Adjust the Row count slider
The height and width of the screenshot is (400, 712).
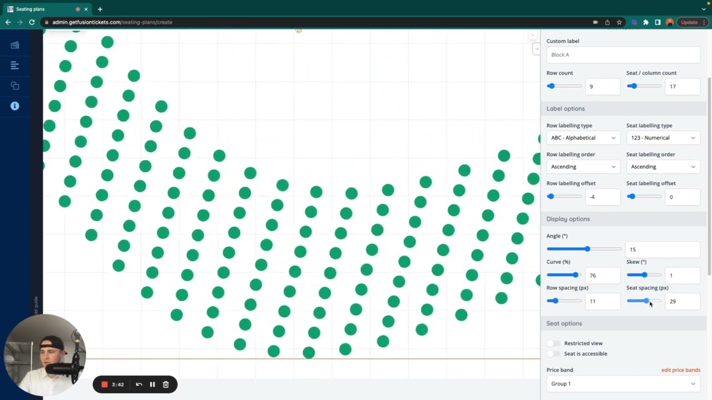pos(564,86)
